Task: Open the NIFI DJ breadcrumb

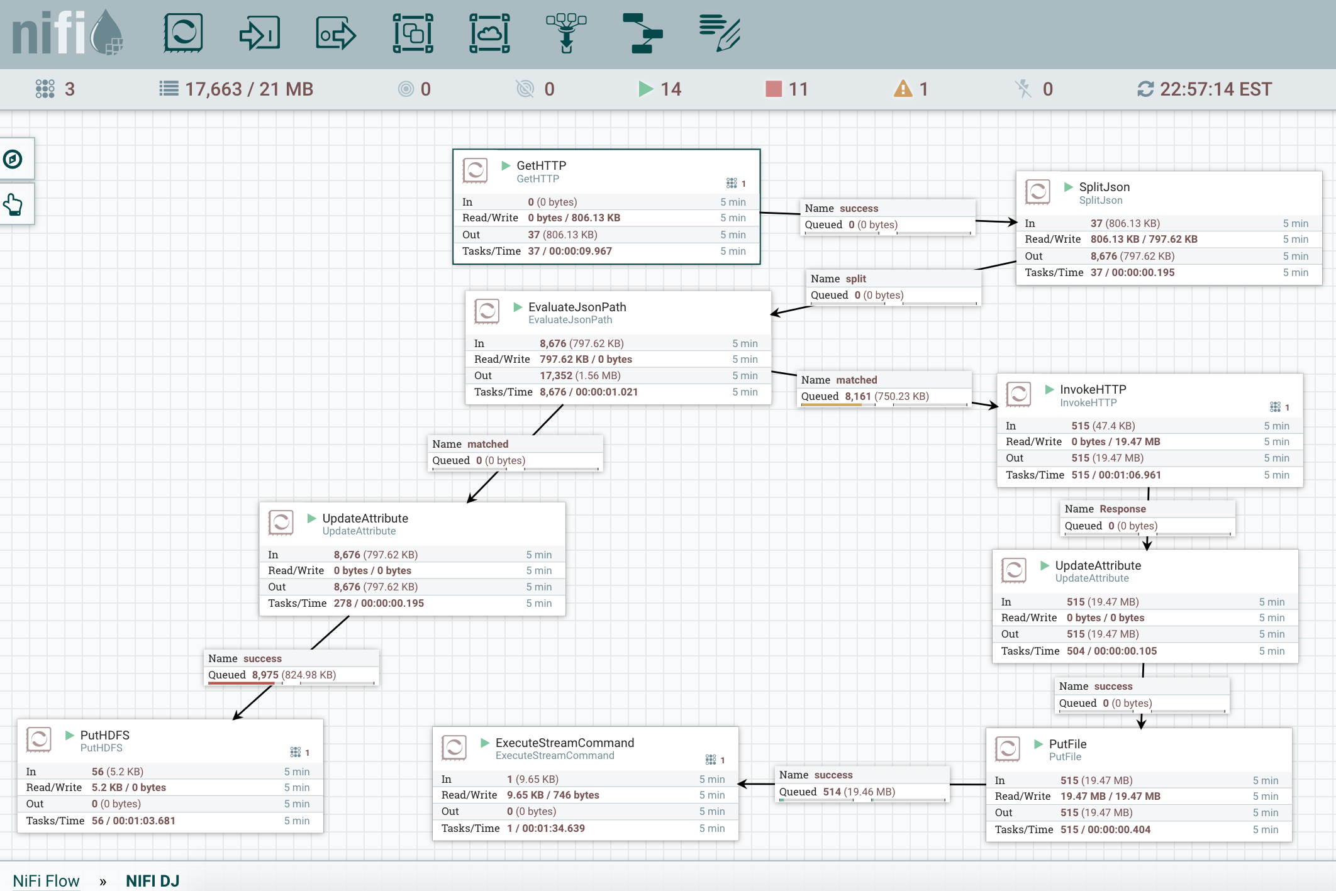Action: (152, 880)
